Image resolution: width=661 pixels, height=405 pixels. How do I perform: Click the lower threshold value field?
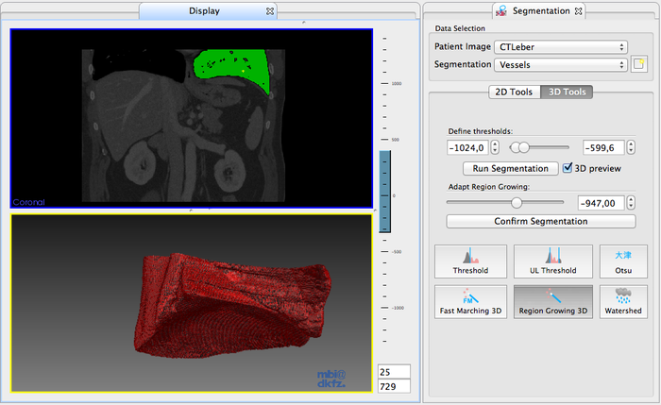coord(467,147)
